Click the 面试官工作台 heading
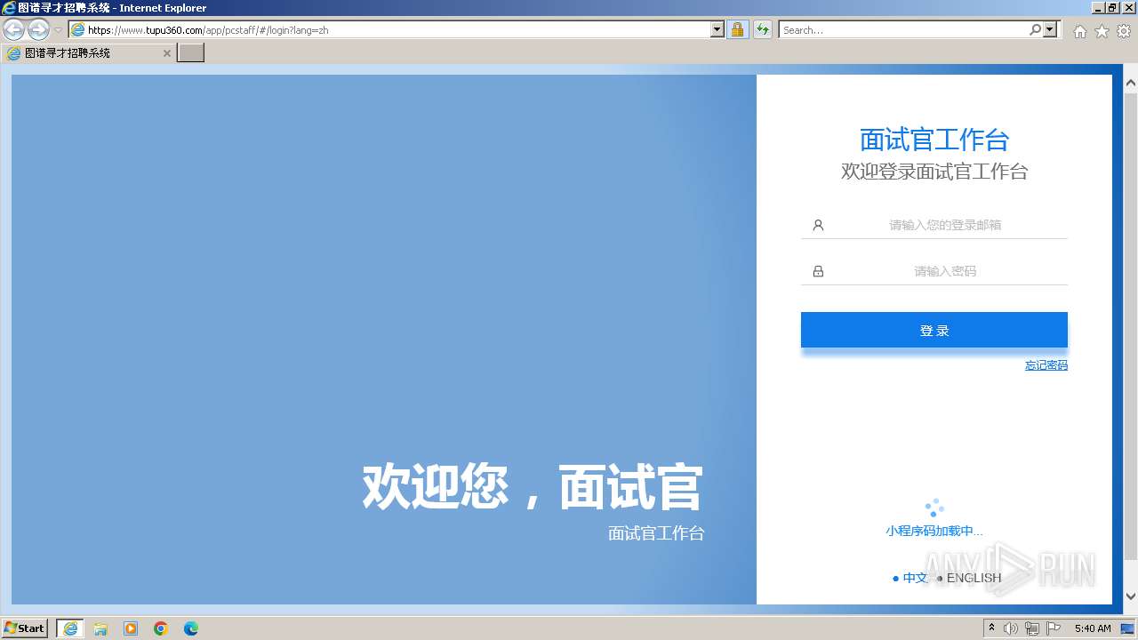 tap(934, 140)
